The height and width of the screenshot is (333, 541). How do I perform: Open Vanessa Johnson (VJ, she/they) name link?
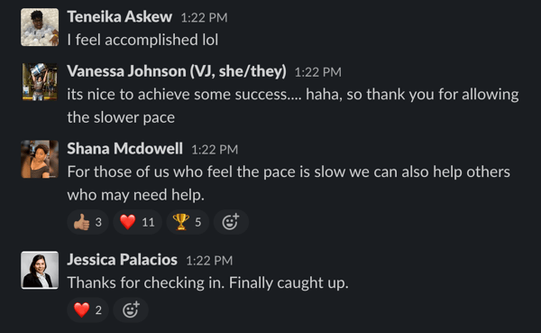177,71
